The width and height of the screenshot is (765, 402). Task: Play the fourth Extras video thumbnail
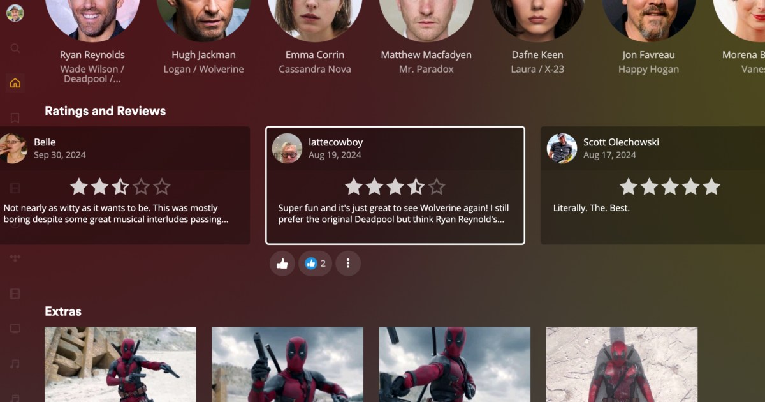(x=622, y=365)
